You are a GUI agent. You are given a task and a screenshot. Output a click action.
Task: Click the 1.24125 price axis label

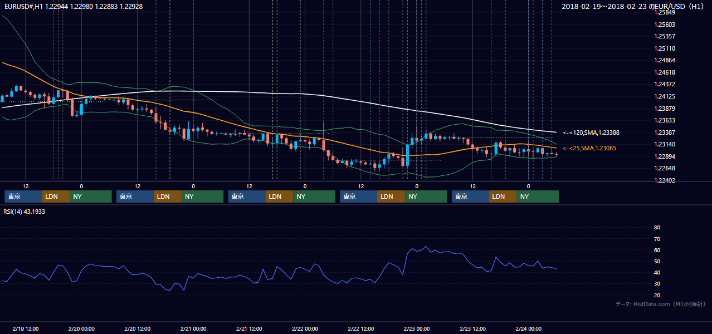(664, 96)
